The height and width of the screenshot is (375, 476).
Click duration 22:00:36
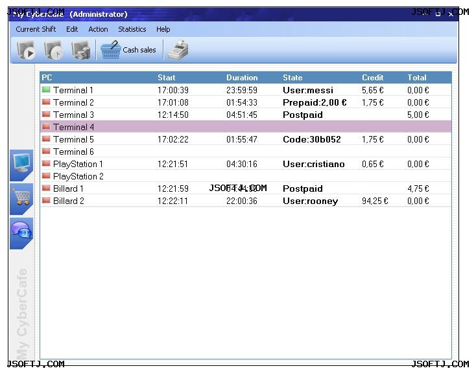[x=242, y=201]
